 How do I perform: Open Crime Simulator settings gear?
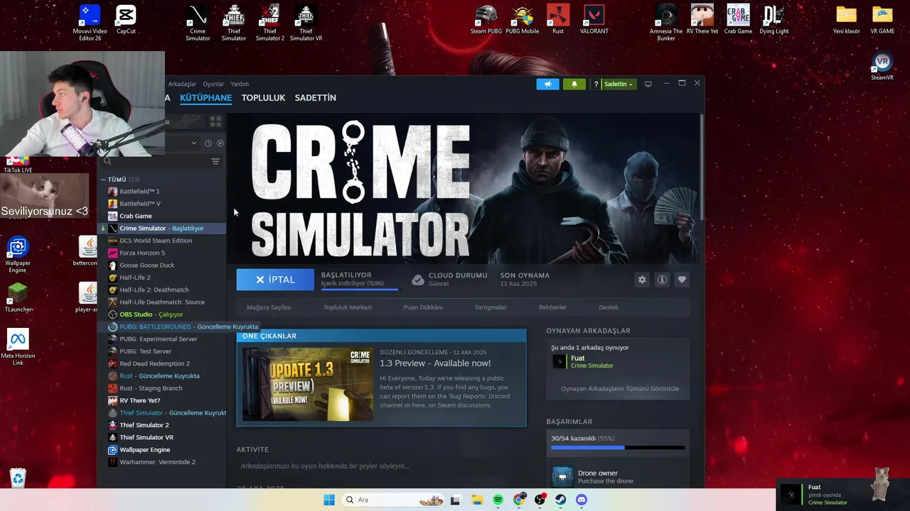tap(642, 280)
